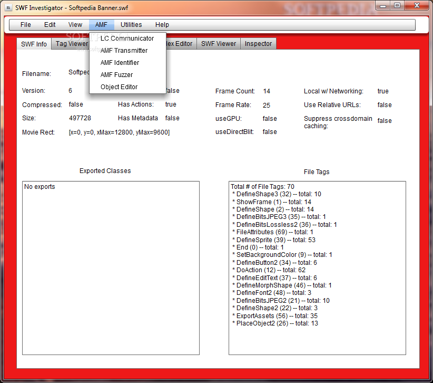This screenshot has height=383, width=433.
Task: Select the PlaceObject2 (26) row
Action: coord(275,323)
